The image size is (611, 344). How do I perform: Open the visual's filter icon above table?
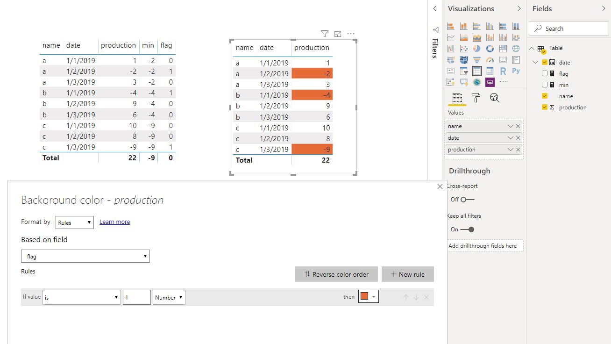point(325,34)
